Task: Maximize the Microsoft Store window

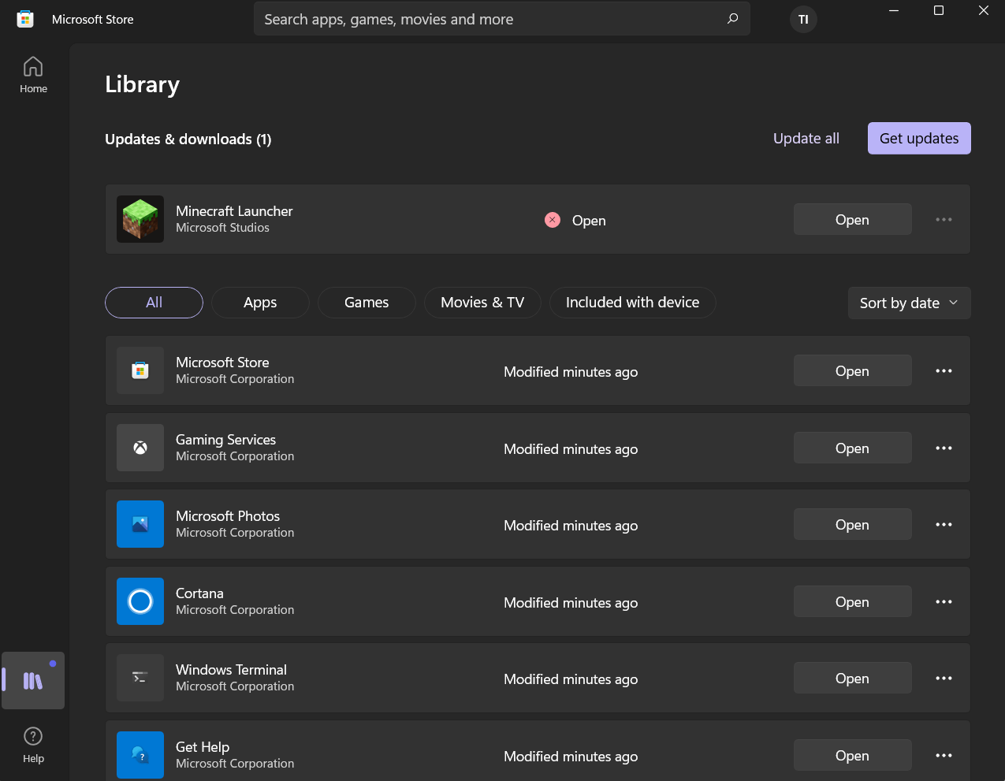Action: [x=939, y=10]
